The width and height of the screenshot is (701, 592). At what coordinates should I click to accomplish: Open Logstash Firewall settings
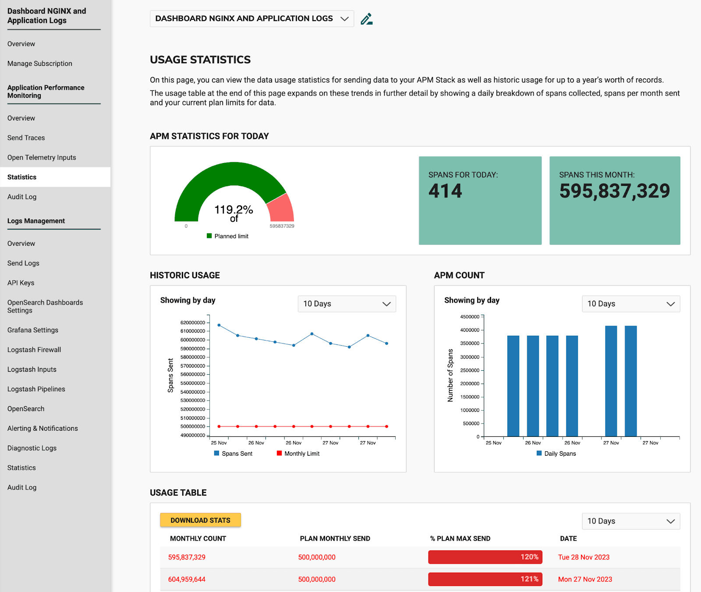point(34,349)
